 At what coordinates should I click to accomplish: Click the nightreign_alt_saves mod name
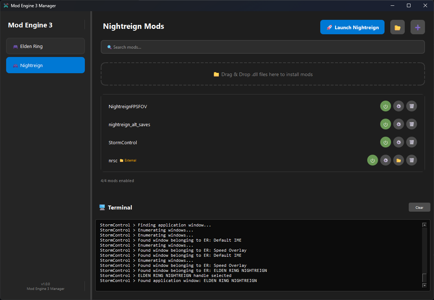point(129,125)
